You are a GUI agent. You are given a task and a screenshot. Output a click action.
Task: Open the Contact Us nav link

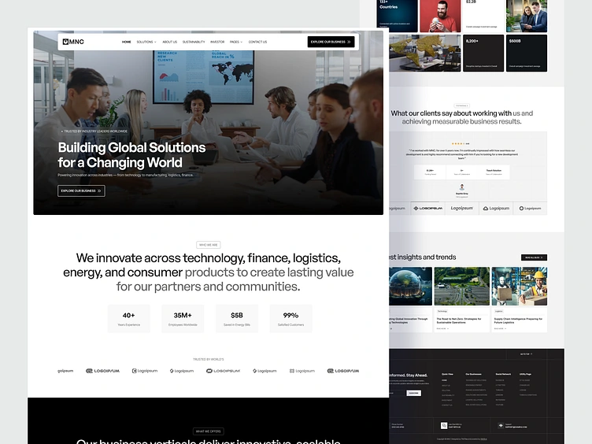coord(257,42)
